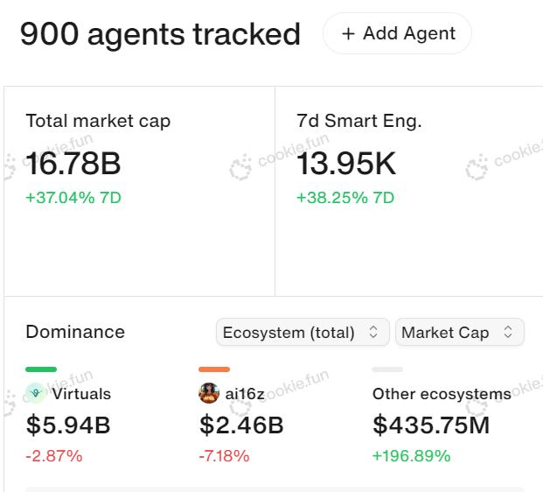Click the $2.46B ai16z market cap
Viewport: 543px width, 492px height.
pos(241,425)
